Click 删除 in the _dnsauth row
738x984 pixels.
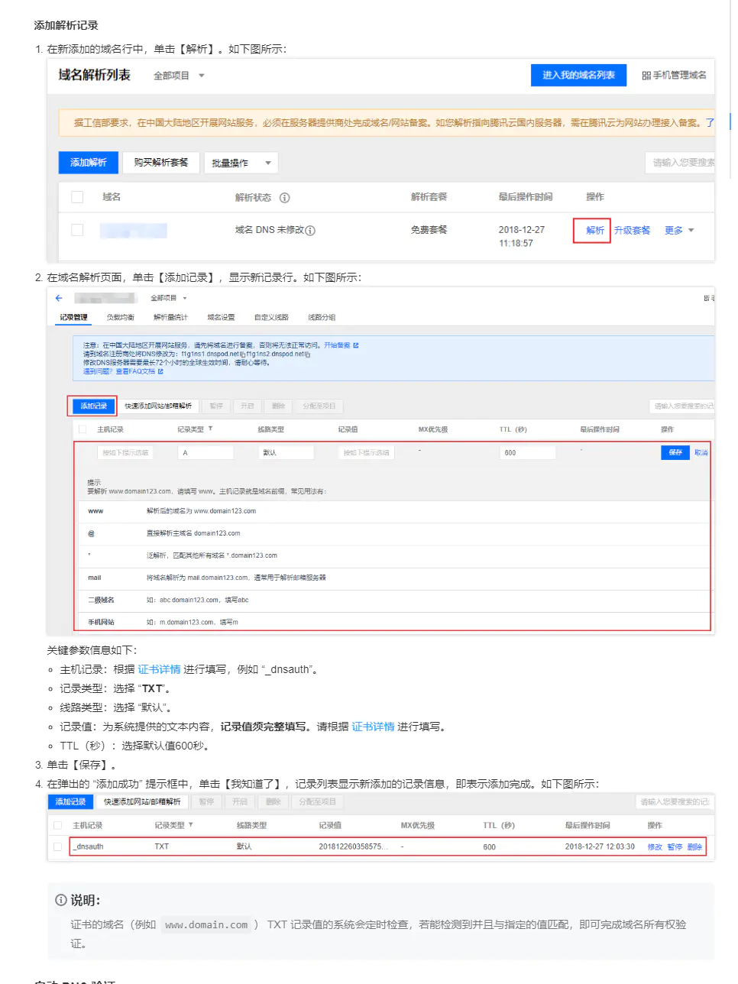coord(694,846)
